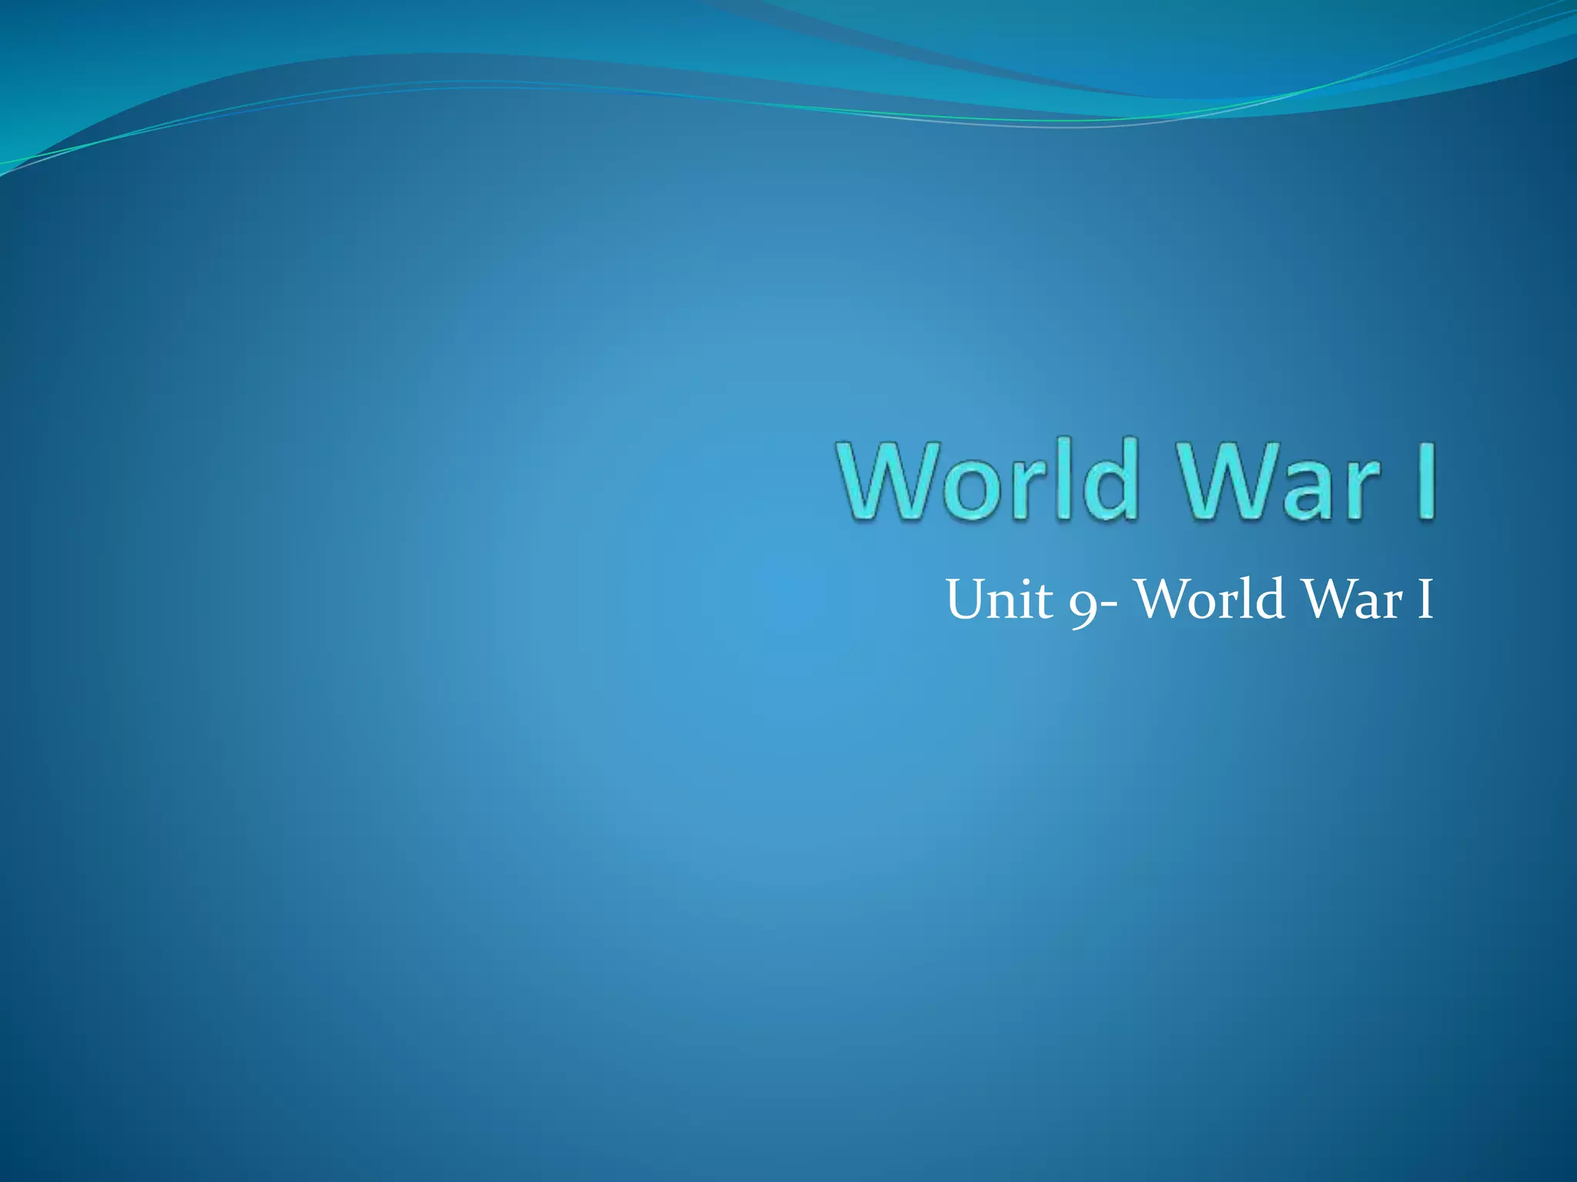Click the word "Unit" in the subtitle
This screenshot has width=1577, height=1182.
tap(999, 599)
